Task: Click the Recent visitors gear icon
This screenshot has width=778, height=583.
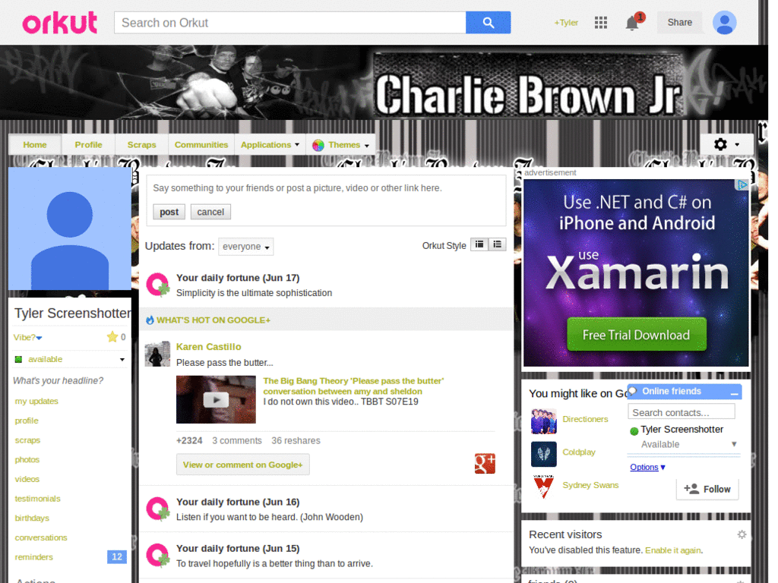Action: (x=742, y=534)
